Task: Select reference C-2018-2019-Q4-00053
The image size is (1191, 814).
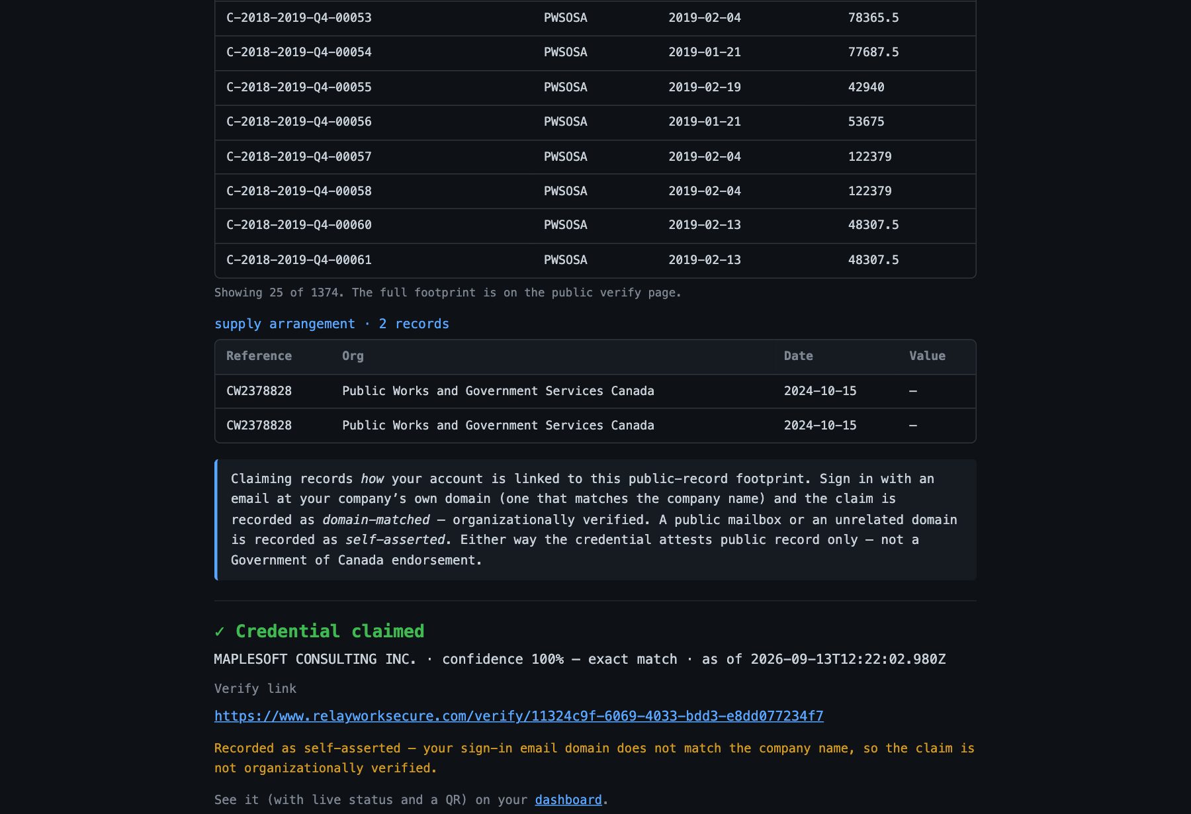Action: pos(299,18)
